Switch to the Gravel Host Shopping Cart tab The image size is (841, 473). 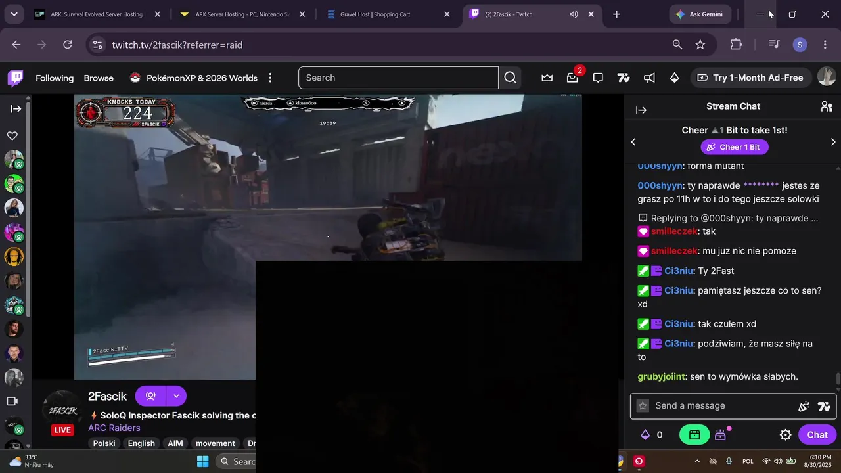[387, 14]
